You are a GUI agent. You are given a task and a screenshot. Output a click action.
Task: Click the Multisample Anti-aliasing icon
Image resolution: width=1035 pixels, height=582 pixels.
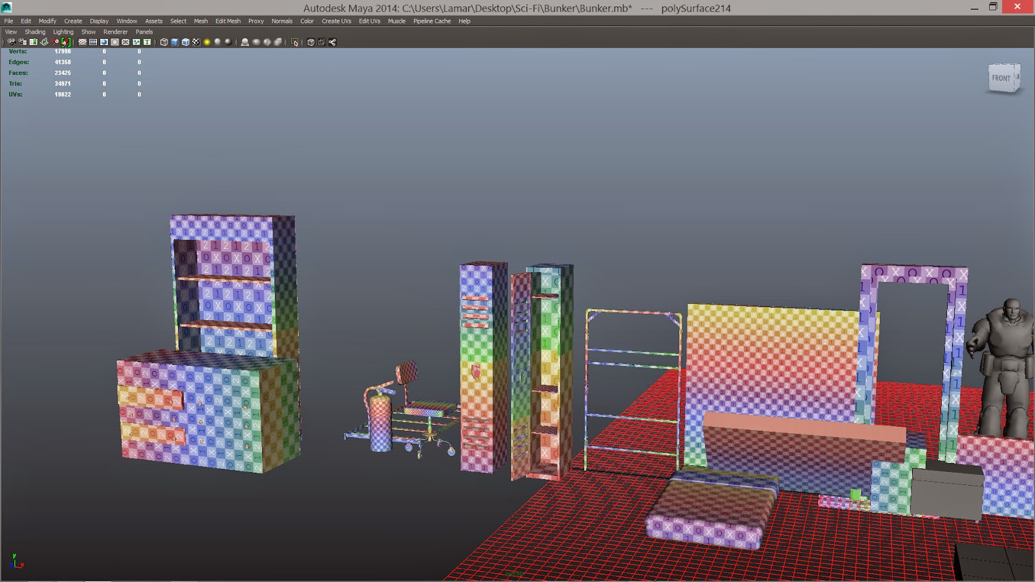pos(267,42)
